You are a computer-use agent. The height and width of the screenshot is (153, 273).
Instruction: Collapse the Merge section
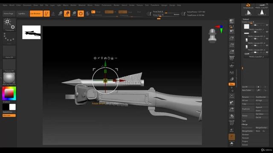(x=245, y=125)
